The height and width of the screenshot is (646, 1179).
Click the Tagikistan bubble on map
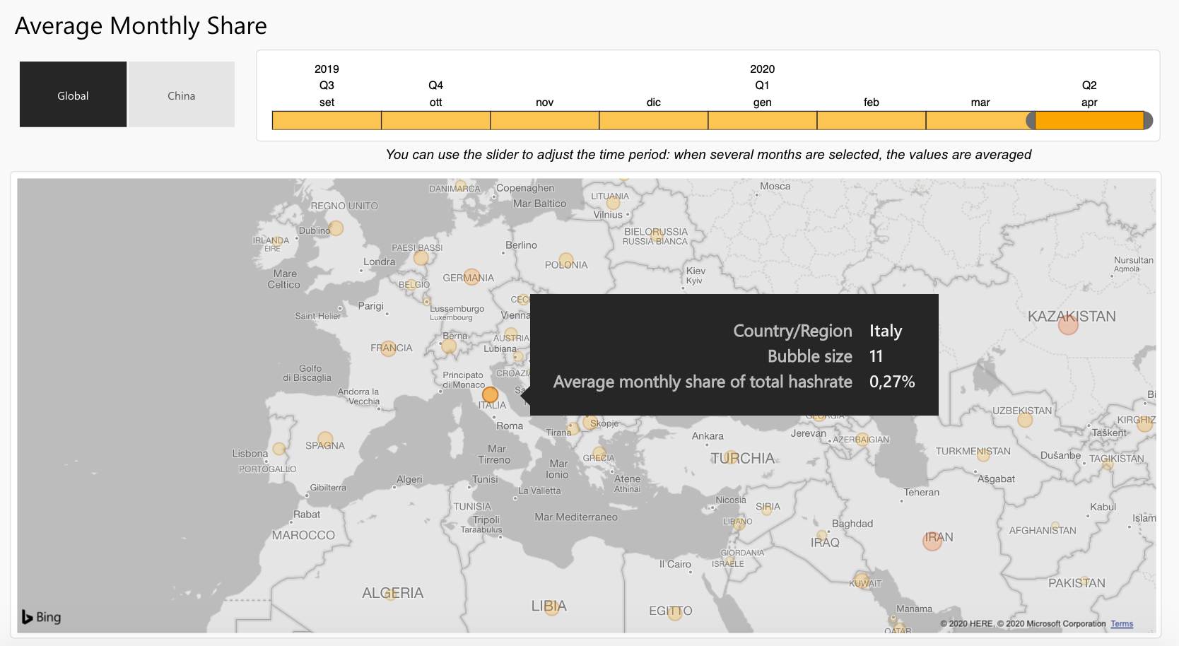[1108, 465]
